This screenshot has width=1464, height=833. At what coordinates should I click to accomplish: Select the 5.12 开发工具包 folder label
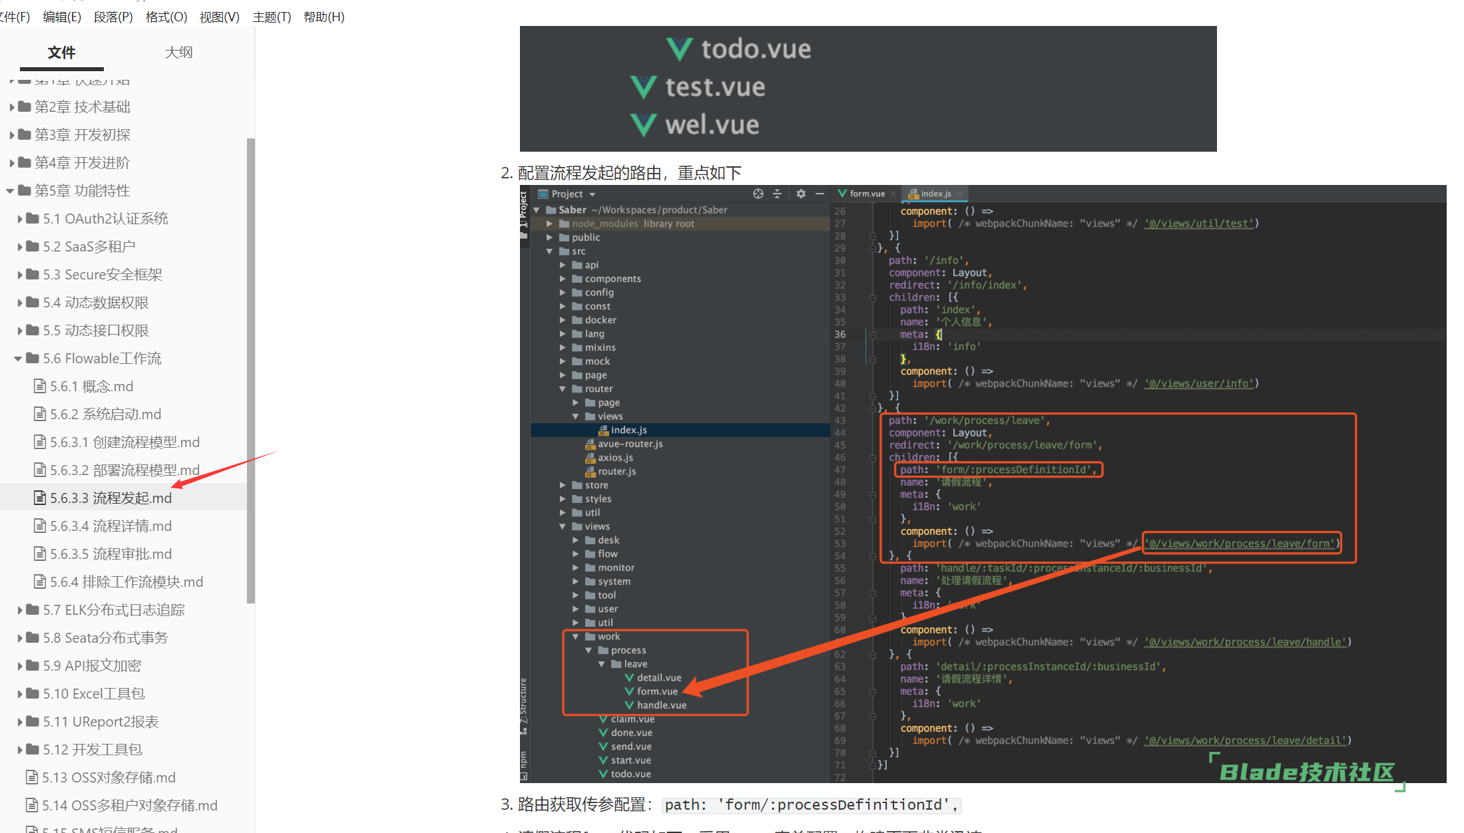click(93, 749)
